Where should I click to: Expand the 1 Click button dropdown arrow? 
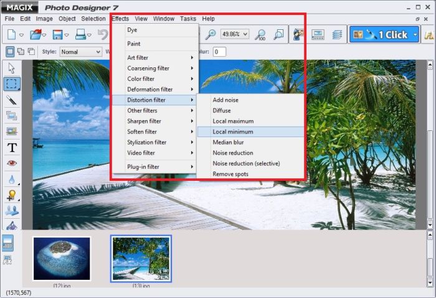point(415,34)
